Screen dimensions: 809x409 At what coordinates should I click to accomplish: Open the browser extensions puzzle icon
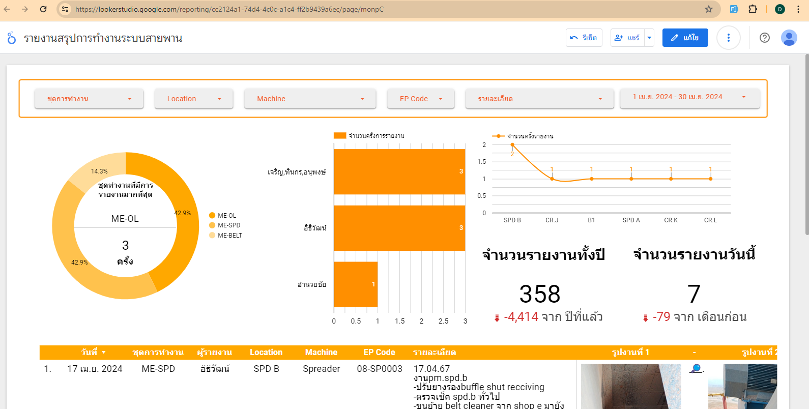pyautogui.click(x=753, y=9)
